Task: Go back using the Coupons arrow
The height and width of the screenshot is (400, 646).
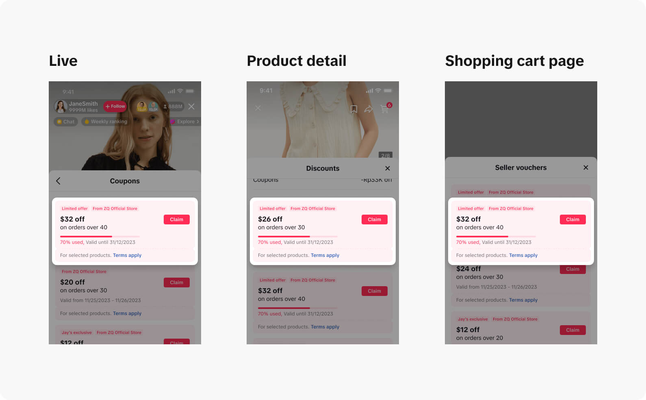Action: click(58, 181)
